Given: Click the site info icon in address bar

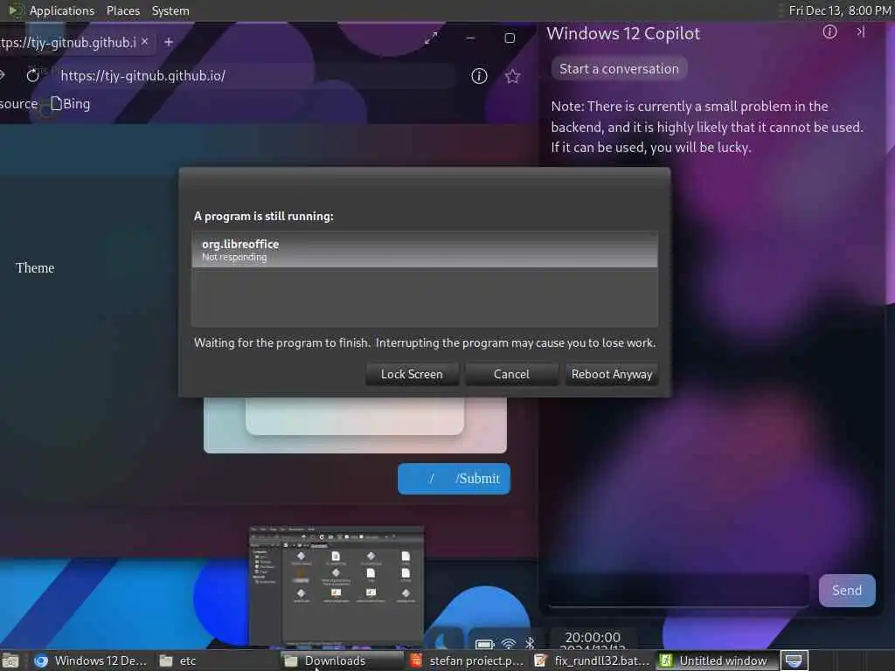Looking at the screenshot, I should [479, 76].
